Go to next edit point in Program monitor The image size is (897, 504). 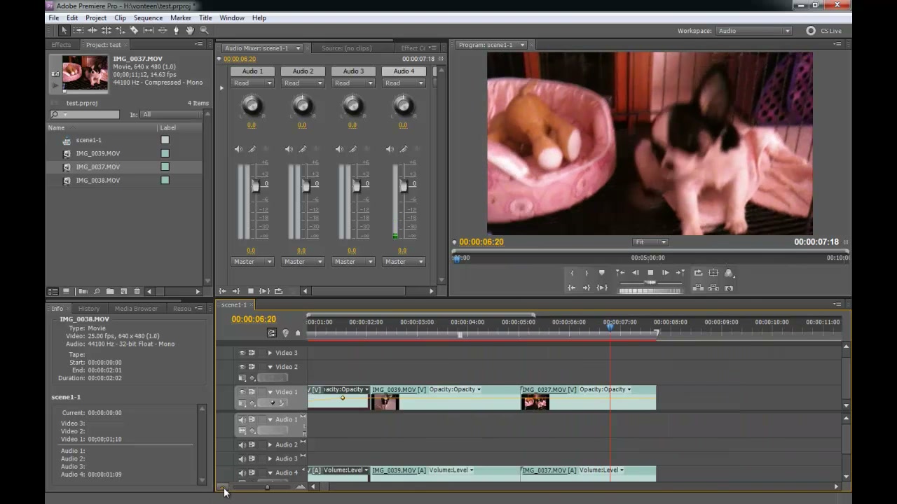(x=680, y=272)
